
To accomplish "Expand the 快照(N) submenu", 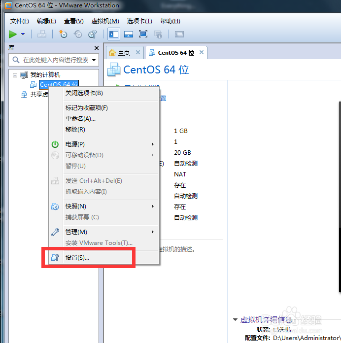I will (103, 206).
